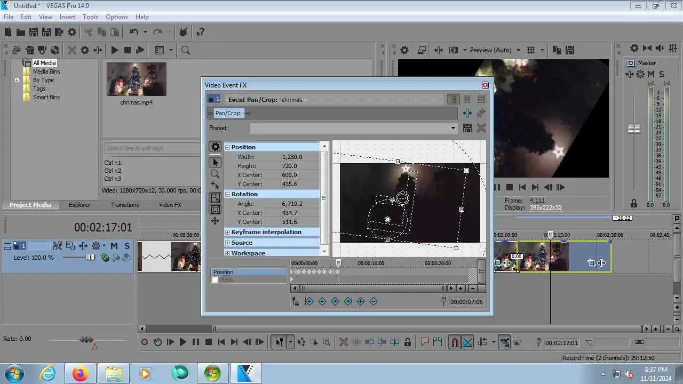Open the Preset dropdown list
This screenshot has width=683, height=384.
click(453, 128)
